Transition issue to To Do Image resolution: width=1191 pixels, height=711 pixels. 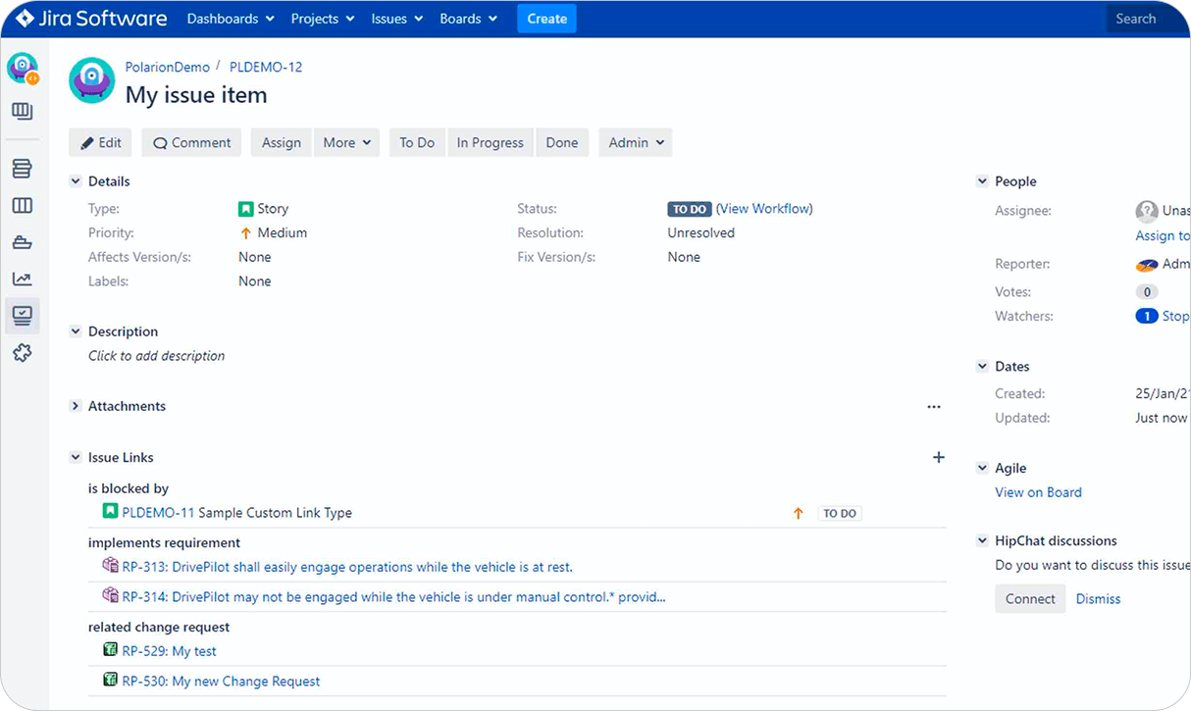(x=417, y=142)
